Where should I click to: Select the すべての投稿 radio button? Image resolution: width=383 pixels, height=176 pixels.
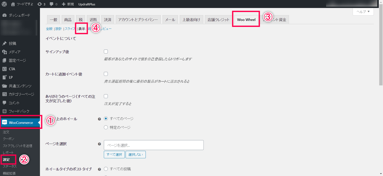click(x=106, y=169)
